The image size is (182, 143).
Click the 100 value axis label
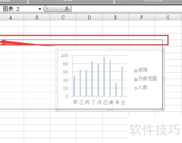(x=64, y=56)
